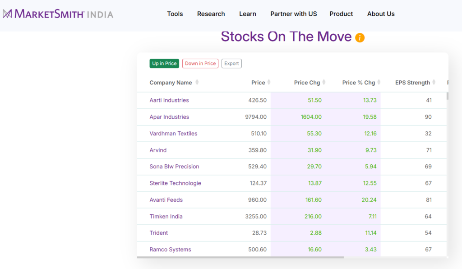Click the MarketSmith India logo

(59, 14)
